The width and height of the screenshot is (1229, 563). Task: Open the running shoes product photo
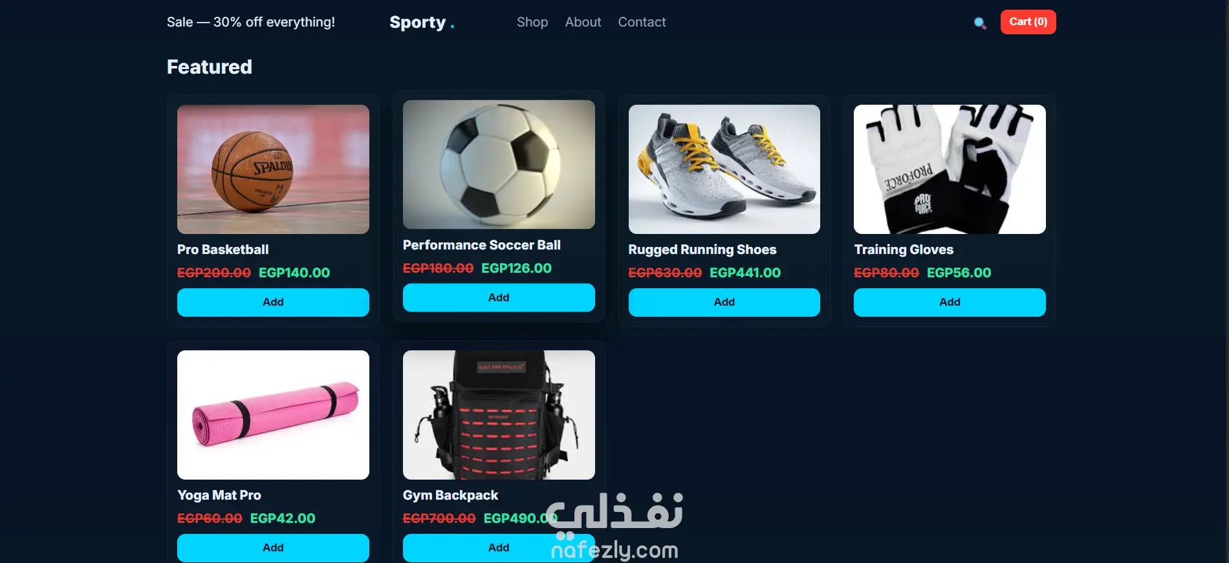[x=724, y=169]
